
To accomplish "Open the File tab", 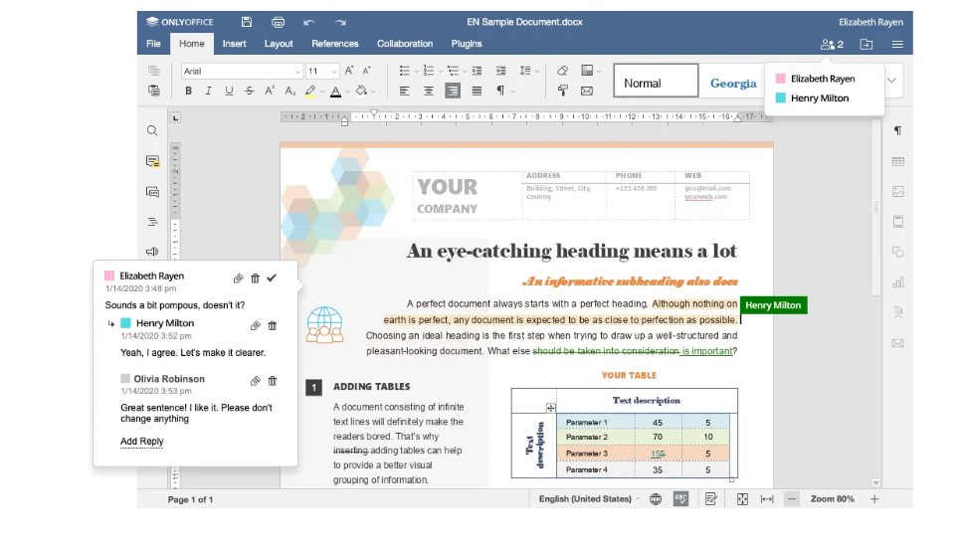I will [x=154, y=44].
